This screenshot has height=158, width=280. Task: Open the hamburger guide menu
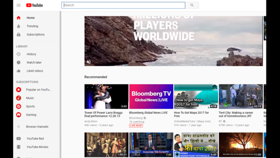(x=19, y=5)
